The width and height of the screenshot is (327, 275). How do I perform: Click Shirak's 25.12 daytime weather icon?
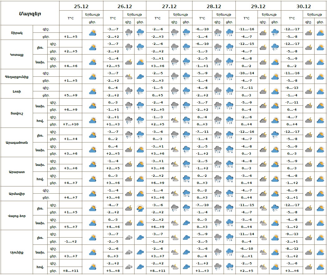point(92,32)
